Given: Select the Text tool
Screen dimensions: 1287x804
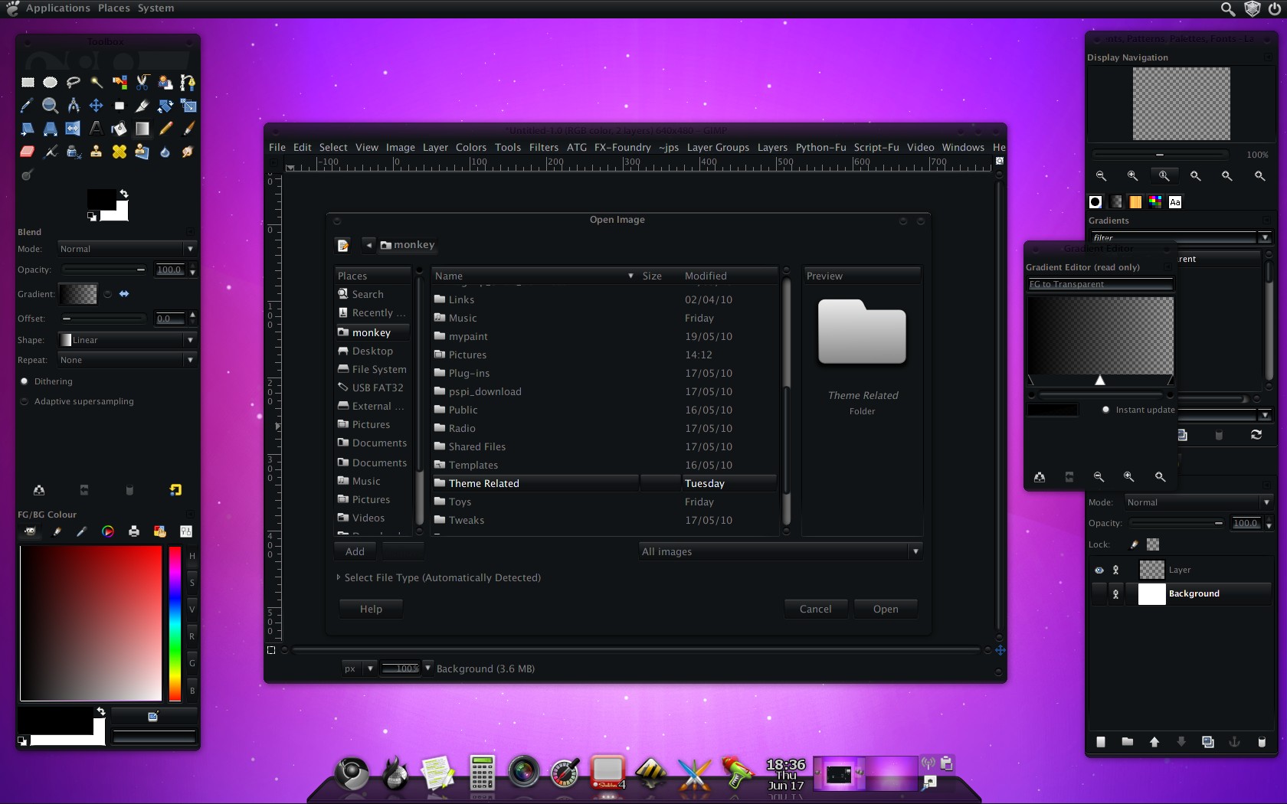Looking at the screenshot, I should point(97,129).
